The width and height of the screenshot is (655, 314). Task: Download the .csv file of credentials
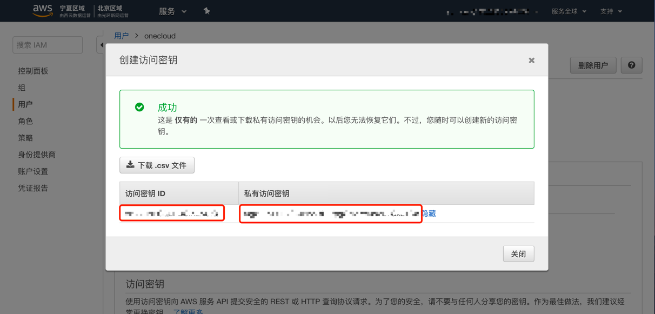pos(157,165)
